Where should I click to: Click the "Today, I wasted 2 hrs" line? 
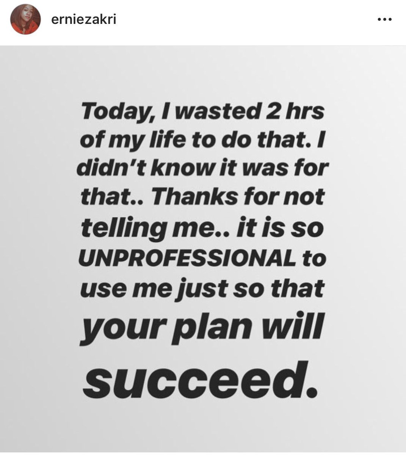tap(203, 112)
